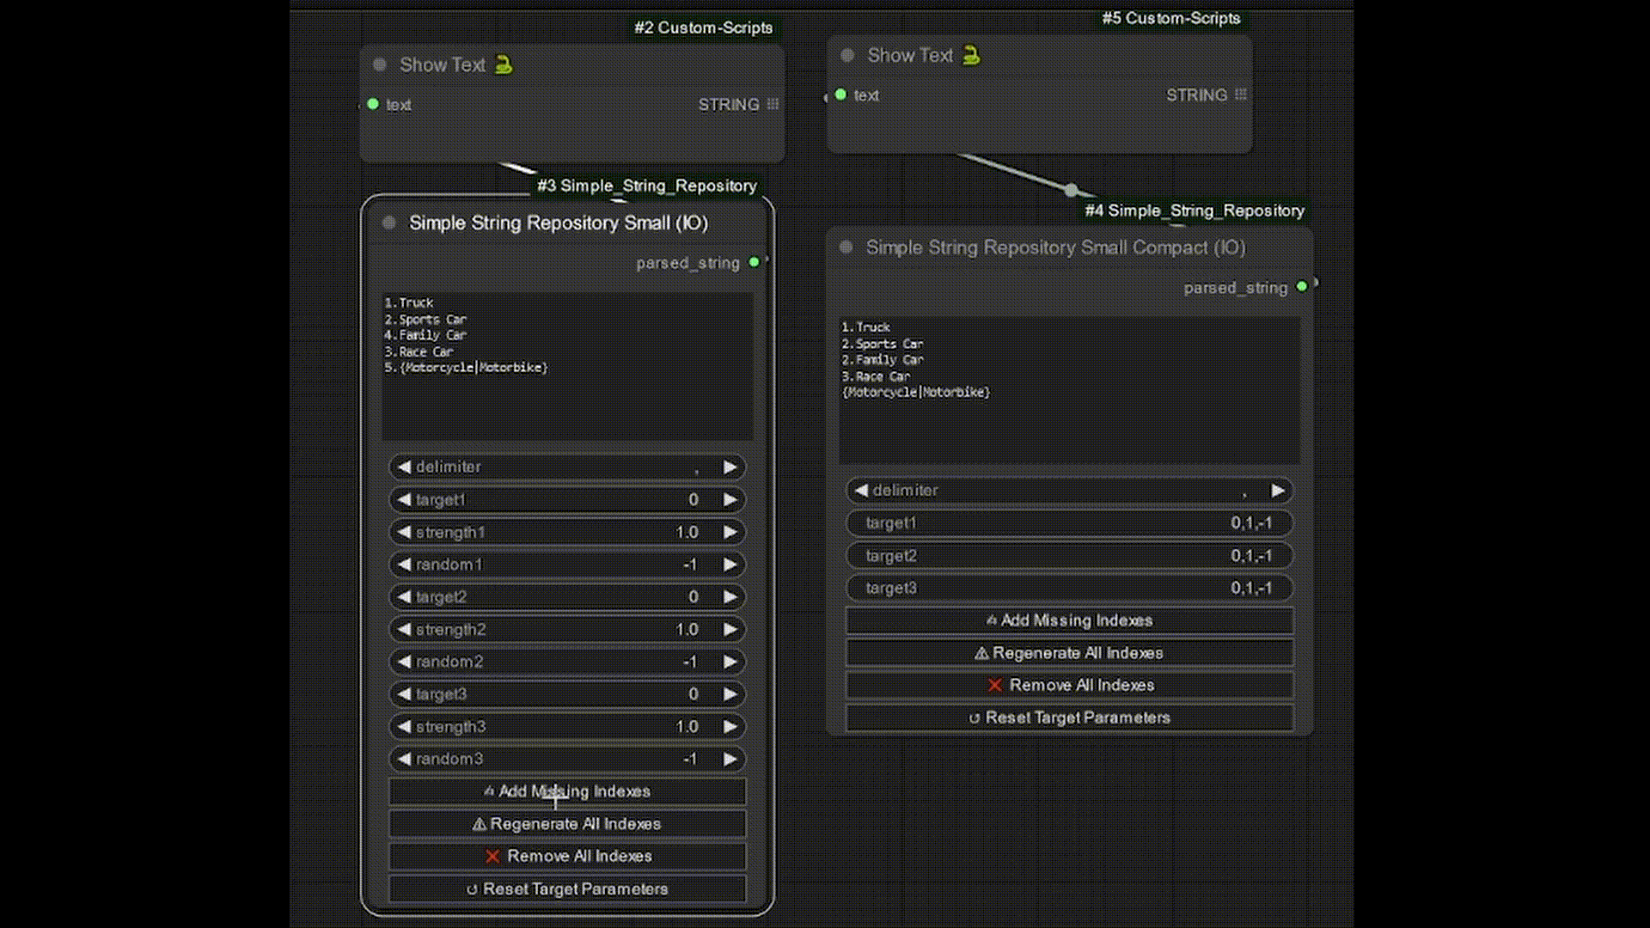Screen dimensions: 1650x928
Task: Click the text input connector on Show Text #2
Action: coord(373,105)
